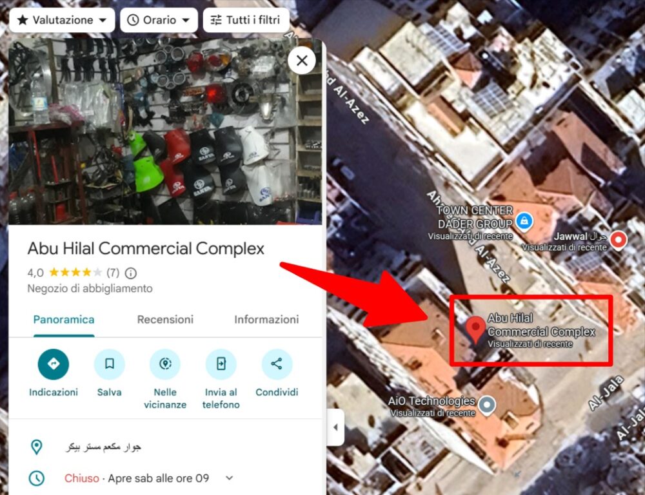Open the Valutazione rating filter dropdown
Viewport: 645px width, 495px height.
pyautogui.click(x=62, y=20)
